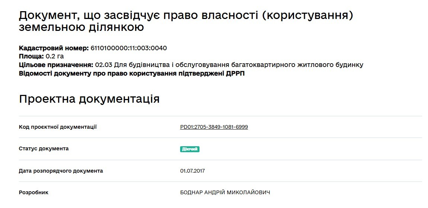Click the Проектна документація section heading
Image resolution: width=428 pixels, height=208 pixels.
pyautogui.click(x=89, y=99)
